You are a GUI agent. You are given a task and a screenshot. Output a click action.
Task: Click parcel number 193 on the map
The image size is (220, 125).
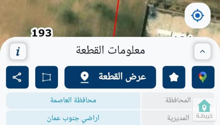click(42, 33)
